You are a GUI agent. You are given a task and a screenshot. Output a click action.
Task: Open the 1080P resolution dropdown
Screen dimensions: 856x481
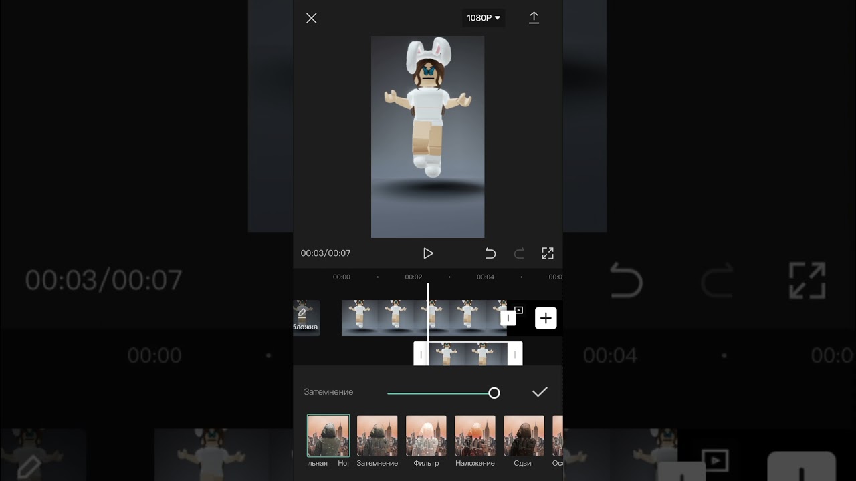(x=484, y=18)
